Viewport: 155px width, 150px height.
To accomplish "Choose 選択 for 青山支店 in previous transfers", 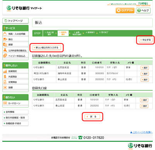I will point(145,79).
